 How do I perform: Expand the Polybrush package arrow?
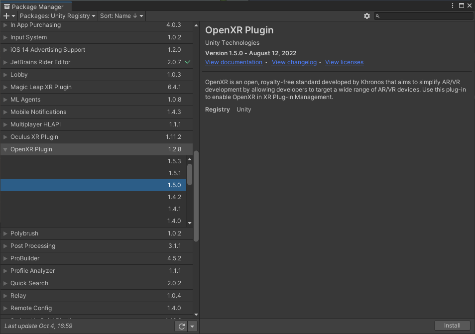[x=5, y=233]
